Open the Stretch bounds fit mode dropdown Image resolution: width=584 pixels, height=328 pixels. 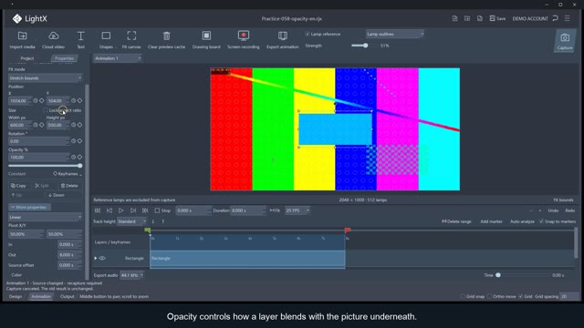pyautogui.click(x=45, y=78)
